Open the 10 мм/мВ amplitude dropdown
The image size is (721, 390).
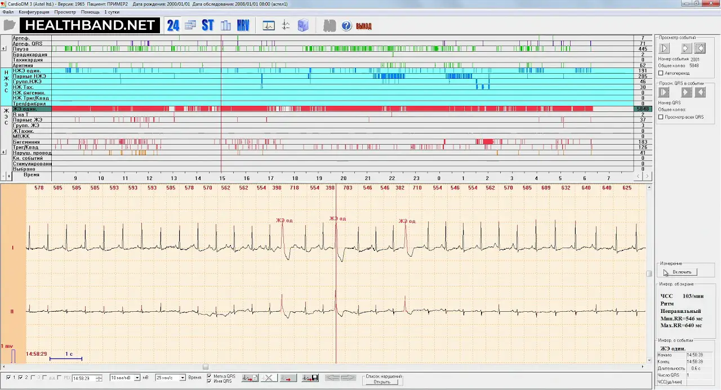pos(136,378)
